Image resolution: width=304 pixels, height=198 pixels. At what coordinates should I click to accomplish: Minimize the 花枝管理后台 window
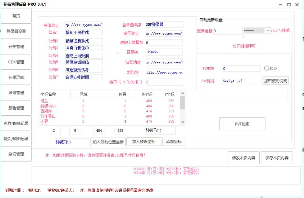pos(280,4)
